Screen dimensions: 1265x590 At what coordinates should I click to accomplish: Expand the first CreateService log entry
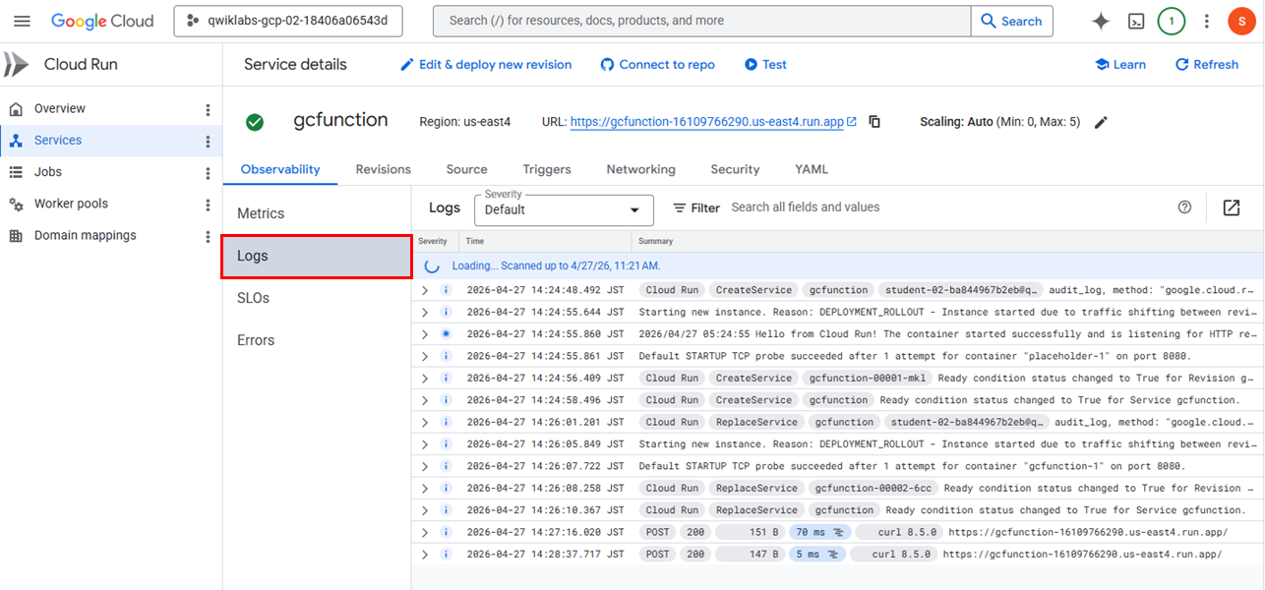coord(425,290)
